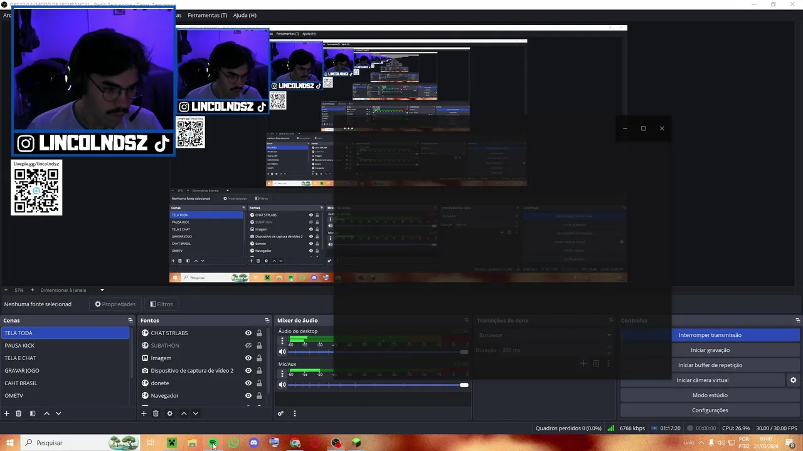This screenshot has height=451, width=803.
Task: Unlock the Imagem source
Action: click(259, 358)
